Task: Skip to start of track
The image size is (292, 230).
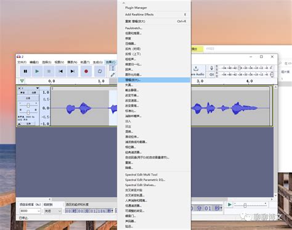Action: [60, 72]
